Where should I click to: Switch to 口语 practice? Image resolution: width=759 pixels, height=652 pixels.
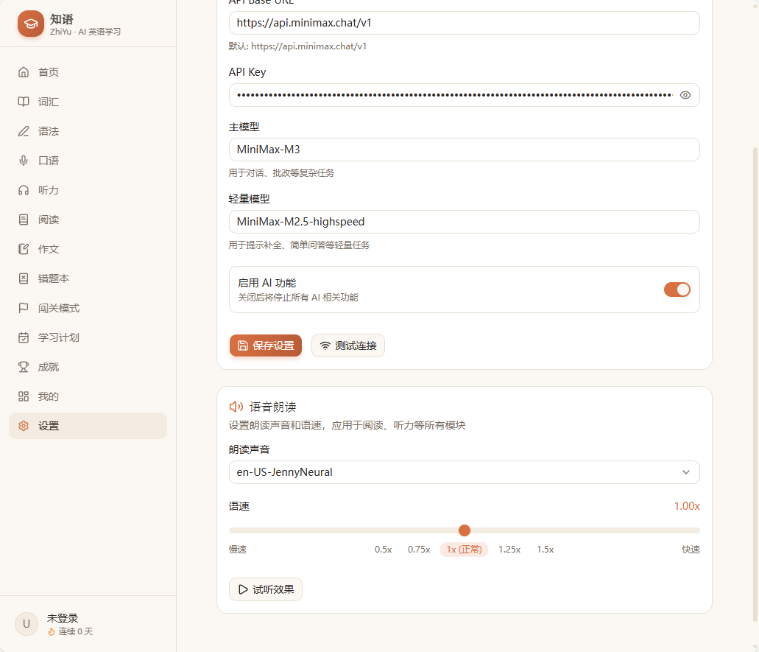88,161
